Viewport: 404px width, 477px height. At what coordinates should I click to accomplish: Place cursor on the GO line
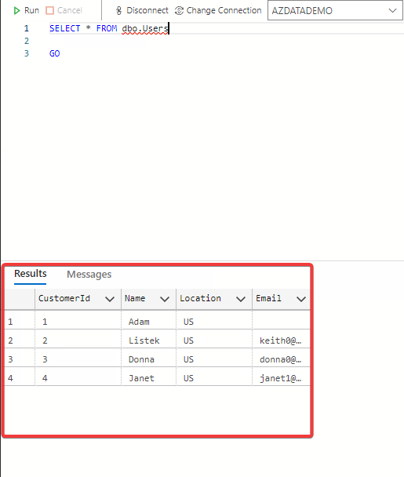click(55, 53)
